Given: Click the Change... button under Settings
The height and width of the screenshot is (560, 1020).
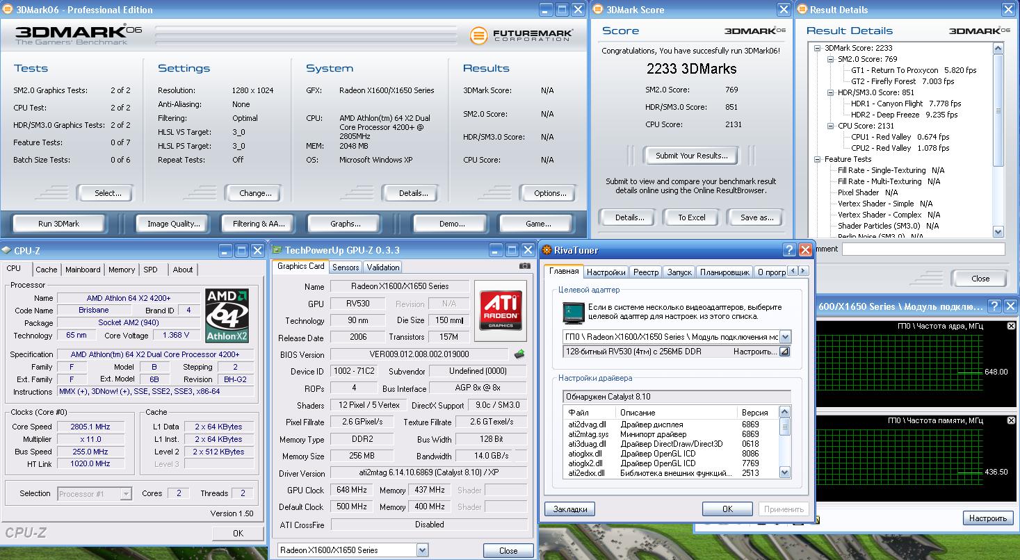Looking at the screenshot, I should [x=255, y=193].
